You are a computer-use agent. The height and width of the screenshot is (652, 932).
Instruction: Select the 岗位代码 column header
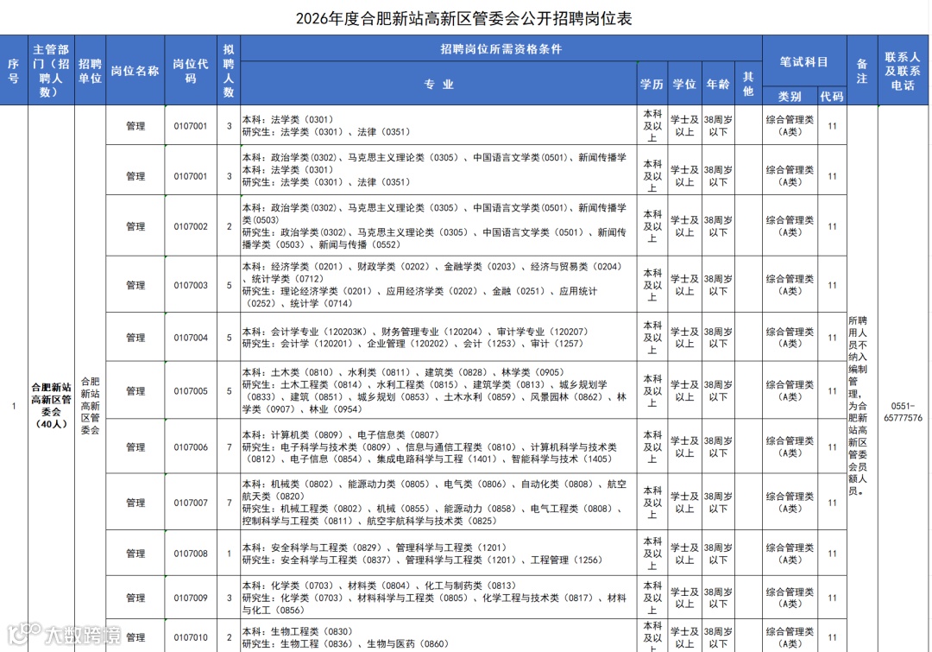191,70
